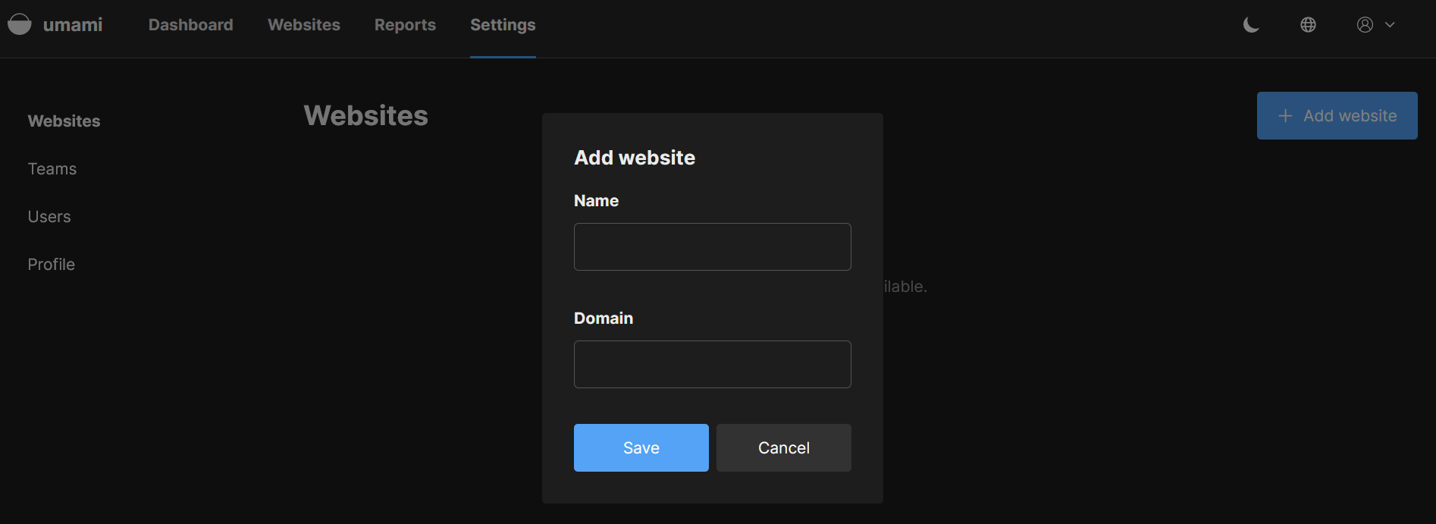Select Websites in settings sidebar
This screenshot has height=524, width=1436.
(64, 121)
